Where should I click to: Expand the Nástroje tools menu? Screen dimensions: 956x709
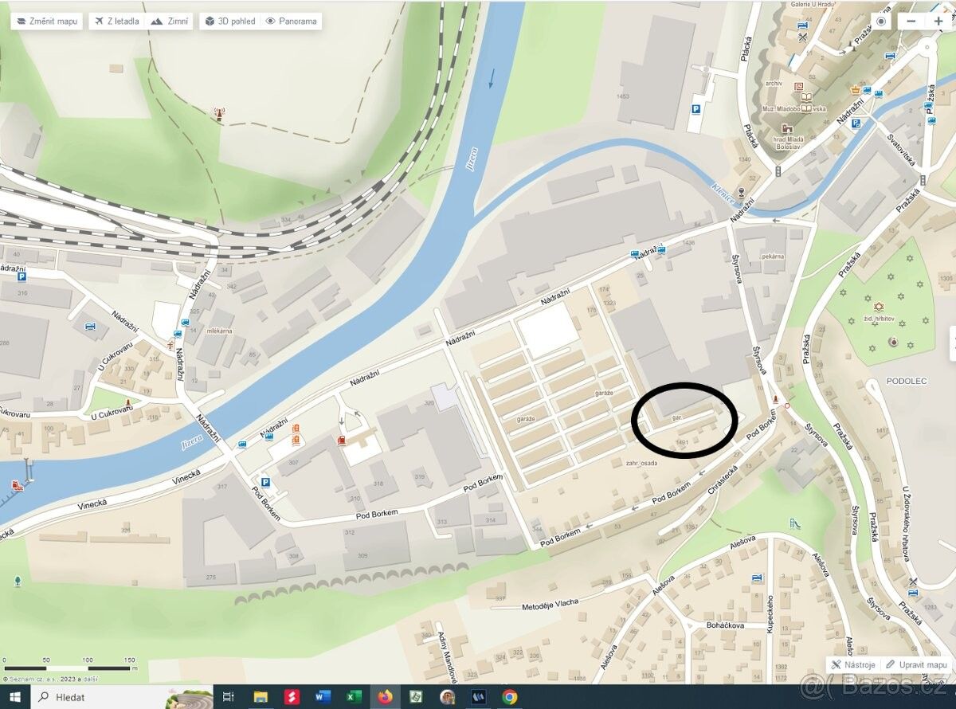[853, 664]
